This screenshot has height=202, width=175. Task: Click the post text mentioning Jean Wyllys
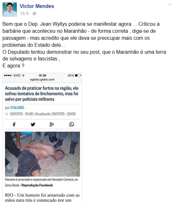pyautogui.click(x=84, y=45)
